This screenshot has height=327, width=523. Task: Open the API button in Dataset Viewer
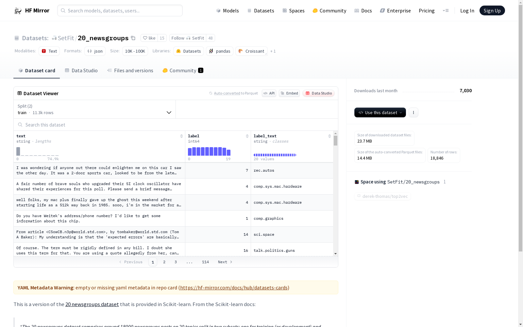[269, 93]
